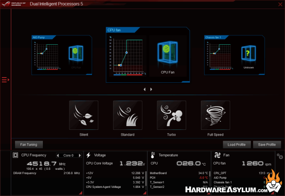The height and width of the screenshot is (196, 285).
Task: Click the Temperature thermometer icon
Action: point(152,155)
